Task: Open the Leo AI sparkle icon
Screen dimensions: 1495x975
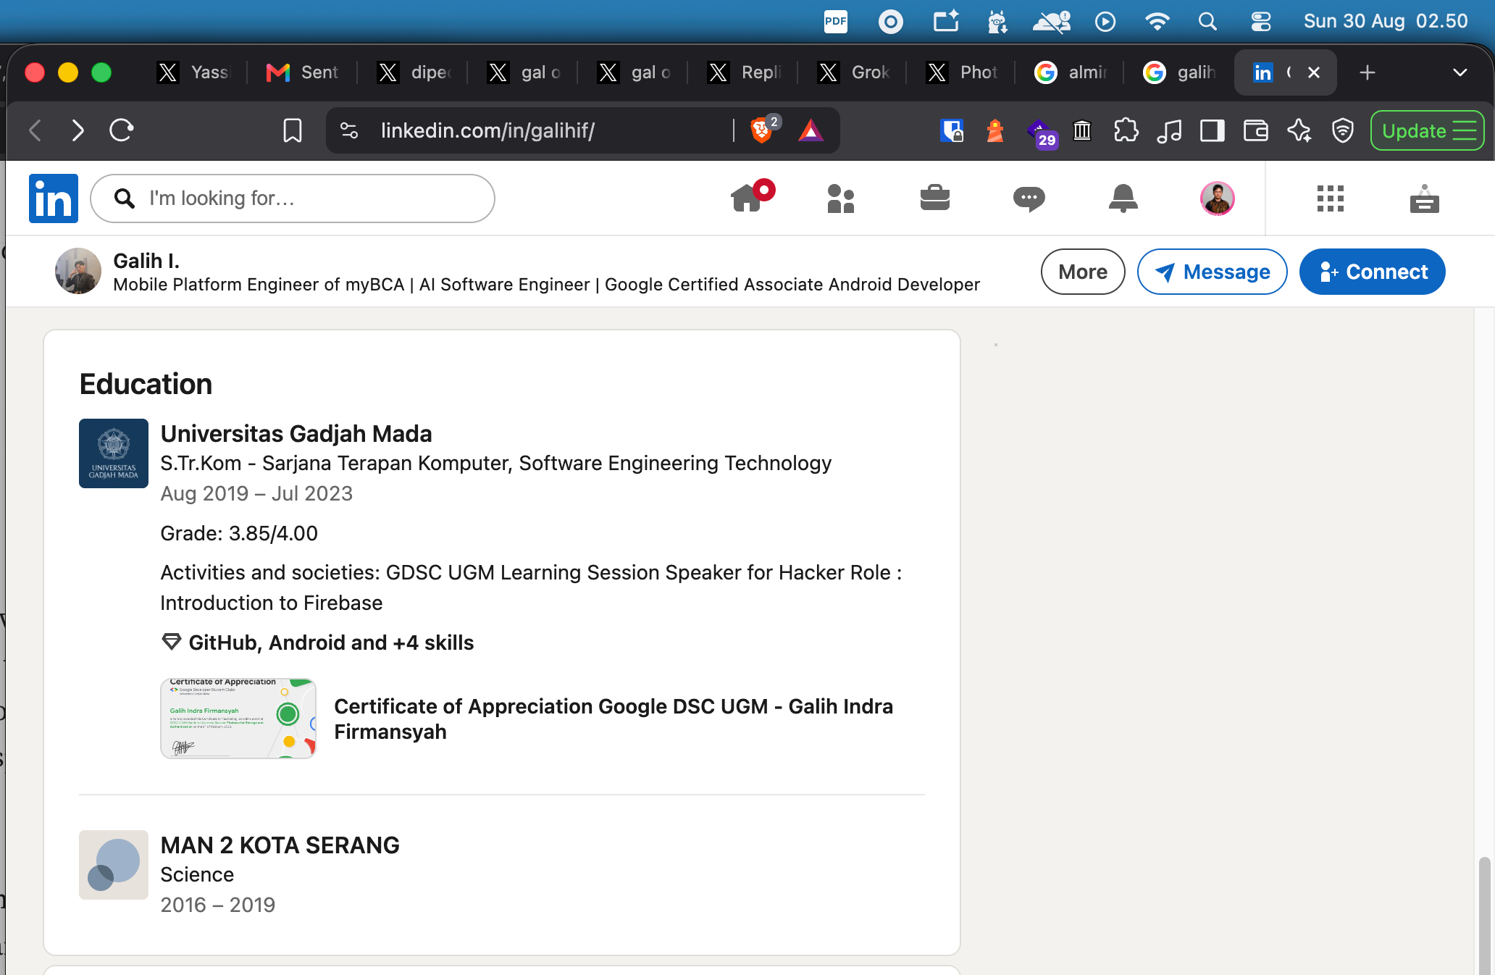Action: [1299, 130]
